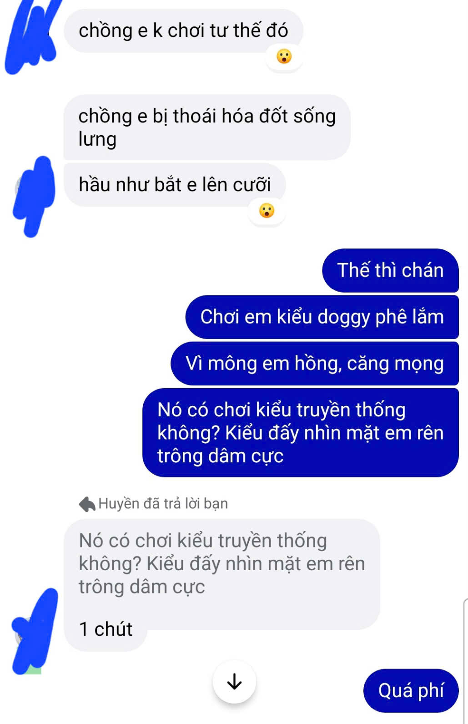Select the blue bubble starting with 'Vì'
Viewport: 468px width, 724px height.
pos(315,364)
